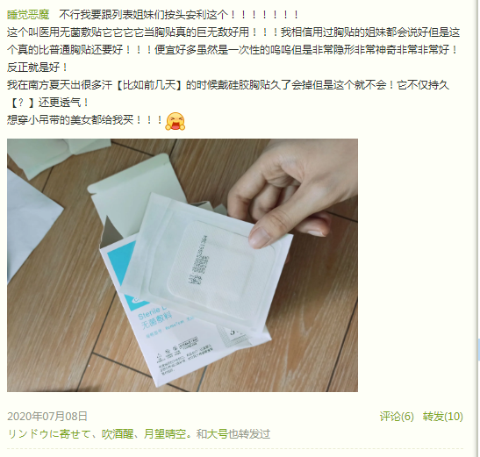Open reposter リンドウに寄せて profile

49,434
